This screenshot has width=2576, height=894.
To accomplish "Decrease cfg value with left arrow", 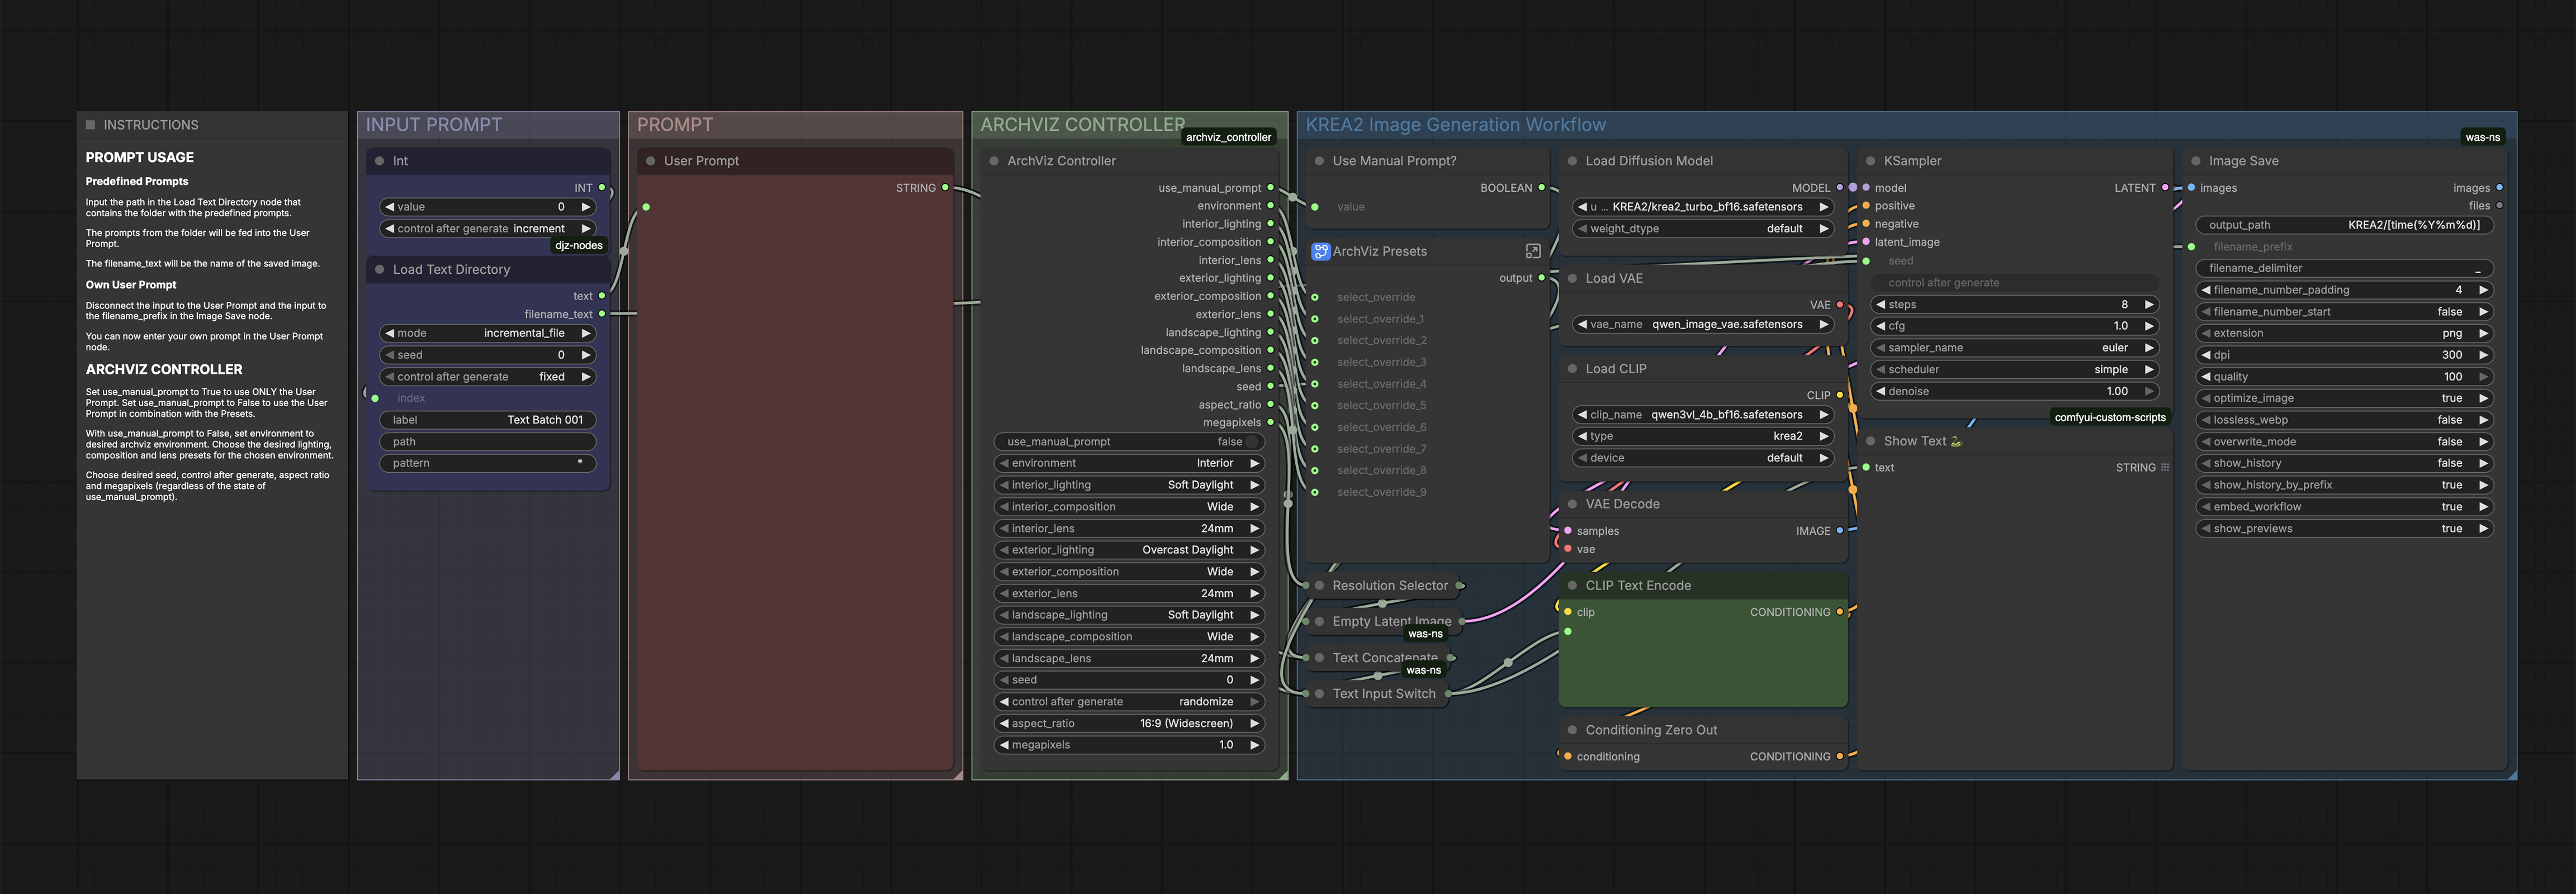I will click(x=1880, y=327).
